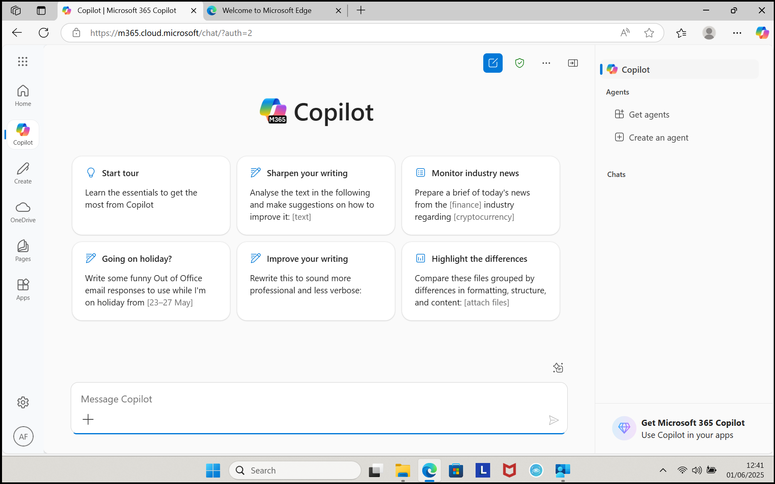Click Get agents in the Agents section
This screenshot has width=775, height=484.
pos(649,115)
